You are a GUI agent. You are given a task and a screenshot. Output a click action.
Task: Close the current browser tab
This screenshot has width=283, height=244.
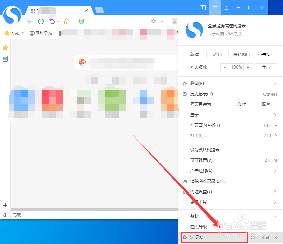86,11
